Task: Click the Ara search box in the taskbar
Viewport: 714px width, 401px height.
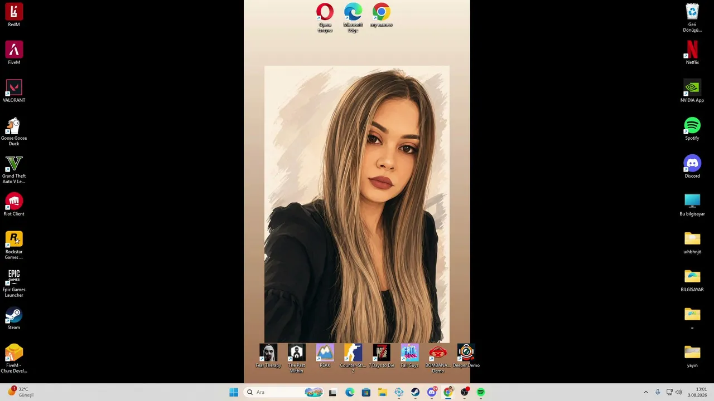Action: coord(284,392)
